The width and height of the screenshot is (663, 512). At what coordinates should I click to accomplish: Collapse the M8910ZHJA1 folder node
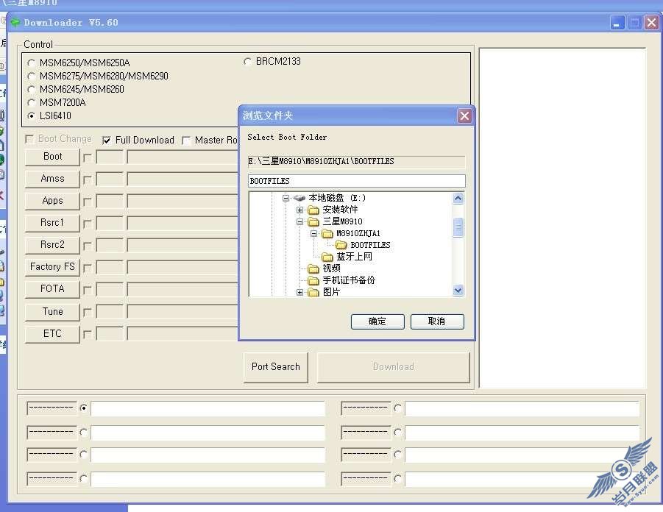point(313,233)
